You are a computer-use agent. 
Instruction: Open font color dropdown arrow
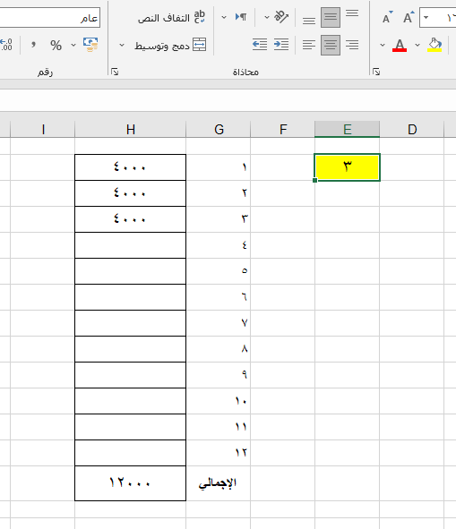coord(383,45)
